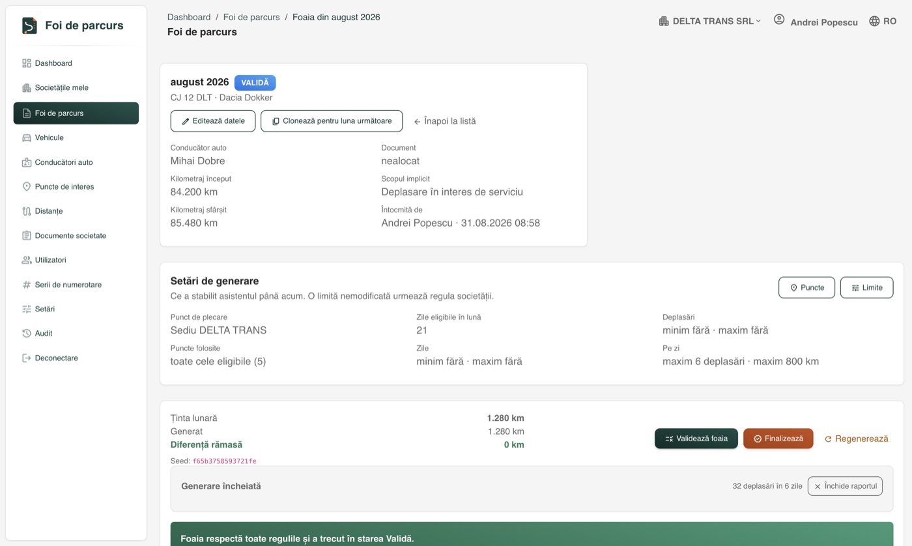This screenshot has height=546, width=912.
Task: Click the 32 deplasări în 6 zile text
Action: tap(767, 486)
